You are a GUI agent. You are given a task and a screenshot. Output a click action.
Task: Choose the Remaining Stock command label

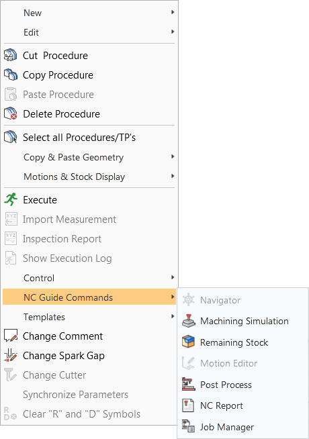pos(234,342)
